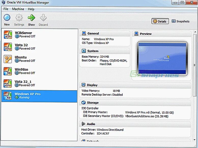Open Settings via the gear toolbar icon
Viewport: 198px width, 148px height.
(x=19, y=17)
